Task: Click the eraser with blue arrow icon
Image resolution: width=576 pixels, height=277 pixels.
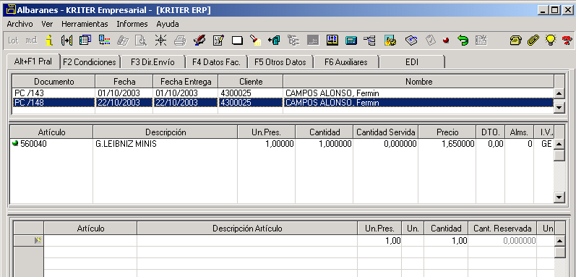Action: tap(411, 40)
